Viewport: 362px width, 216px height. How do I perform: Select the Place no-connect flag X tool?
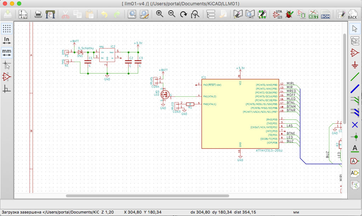(355, 125)
